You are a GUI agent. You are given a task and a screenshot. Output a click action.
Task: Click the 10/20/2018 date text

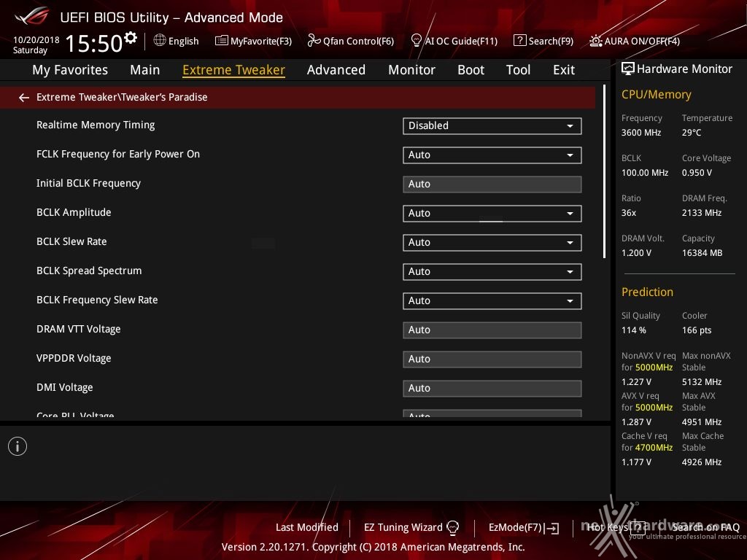click(36, 40)
